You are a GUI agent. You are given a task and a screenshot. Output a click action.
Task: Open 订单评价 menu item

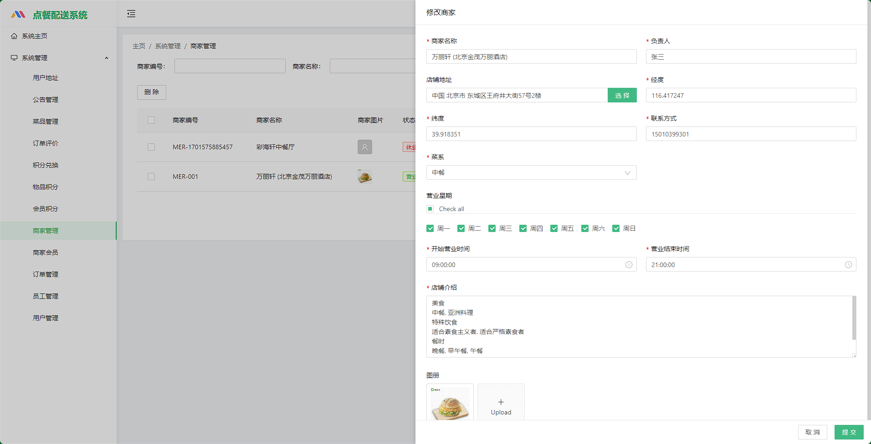click(x=58, y=143)
